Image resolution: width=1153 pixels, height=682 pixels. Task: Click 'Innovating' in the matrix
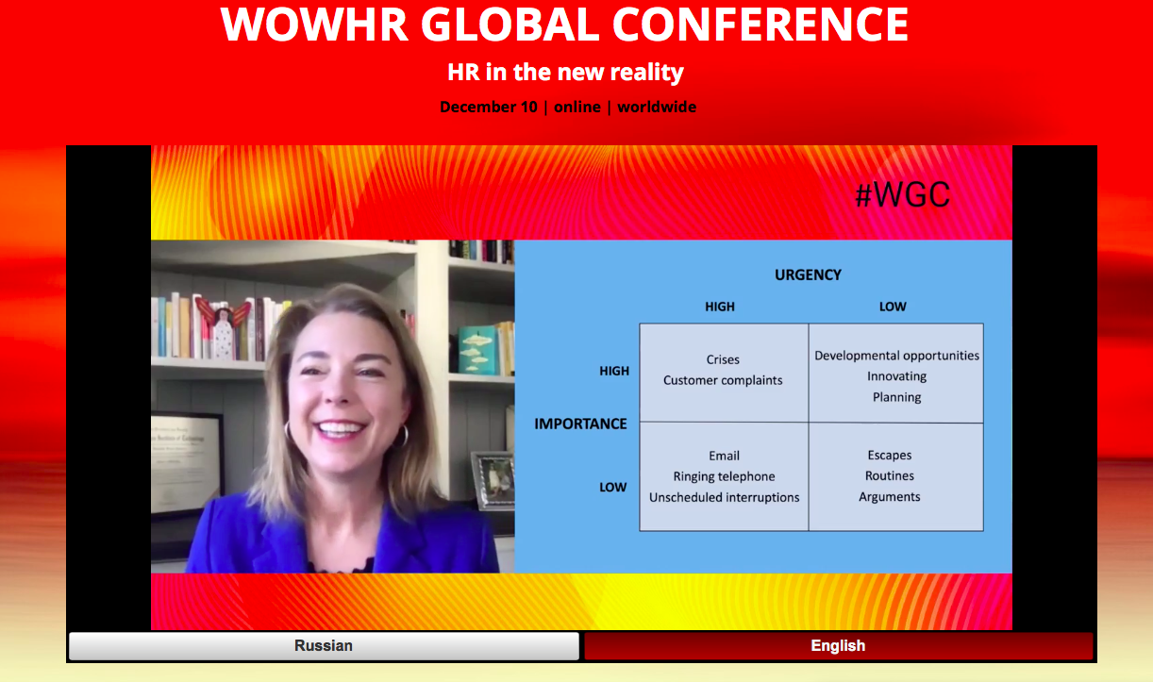[x=896, y=376]
